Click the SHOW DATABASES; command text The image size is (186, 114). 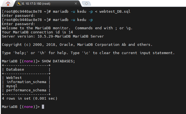58,61
